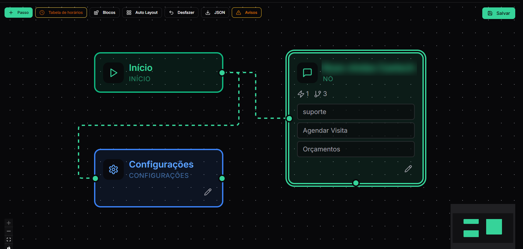Click the blocks icon beside Blocos
Viewport: 523px width, 249px height.
[96, 13]
